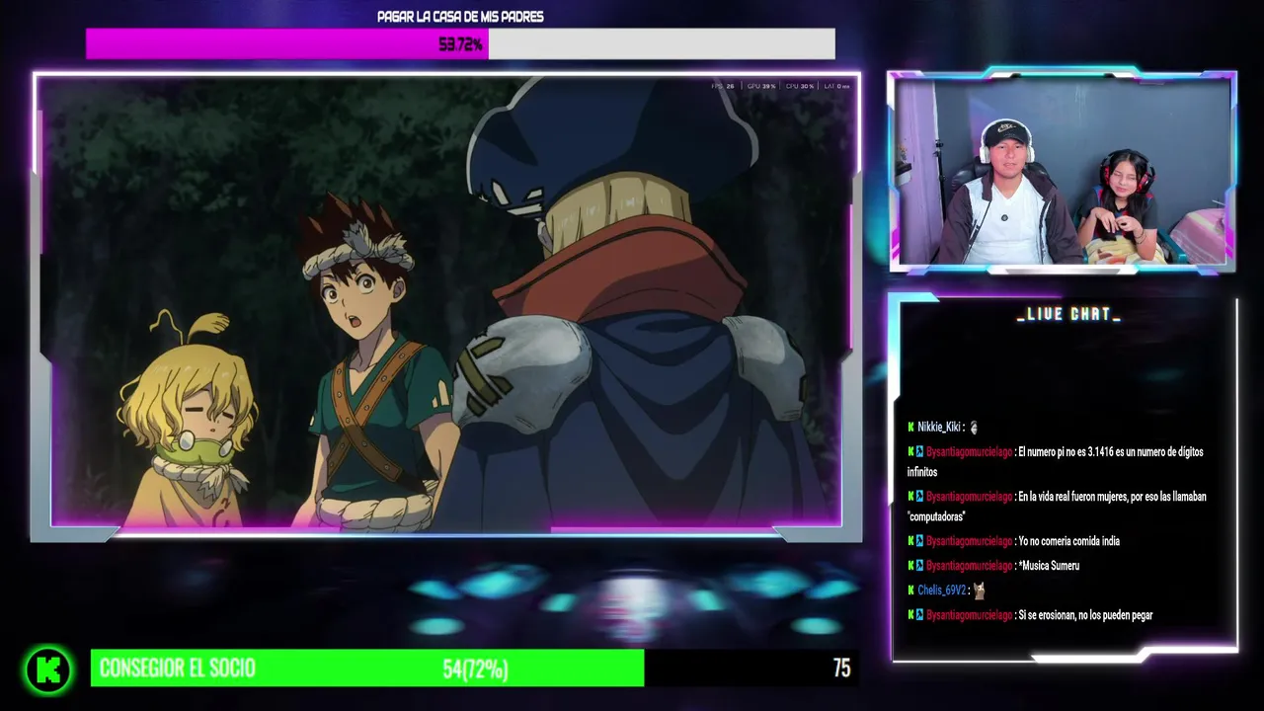Click the "54(72%)" subscriber count text
Image resolution: width=1264 pixels, height=711 pixels.
coord(475,670)
